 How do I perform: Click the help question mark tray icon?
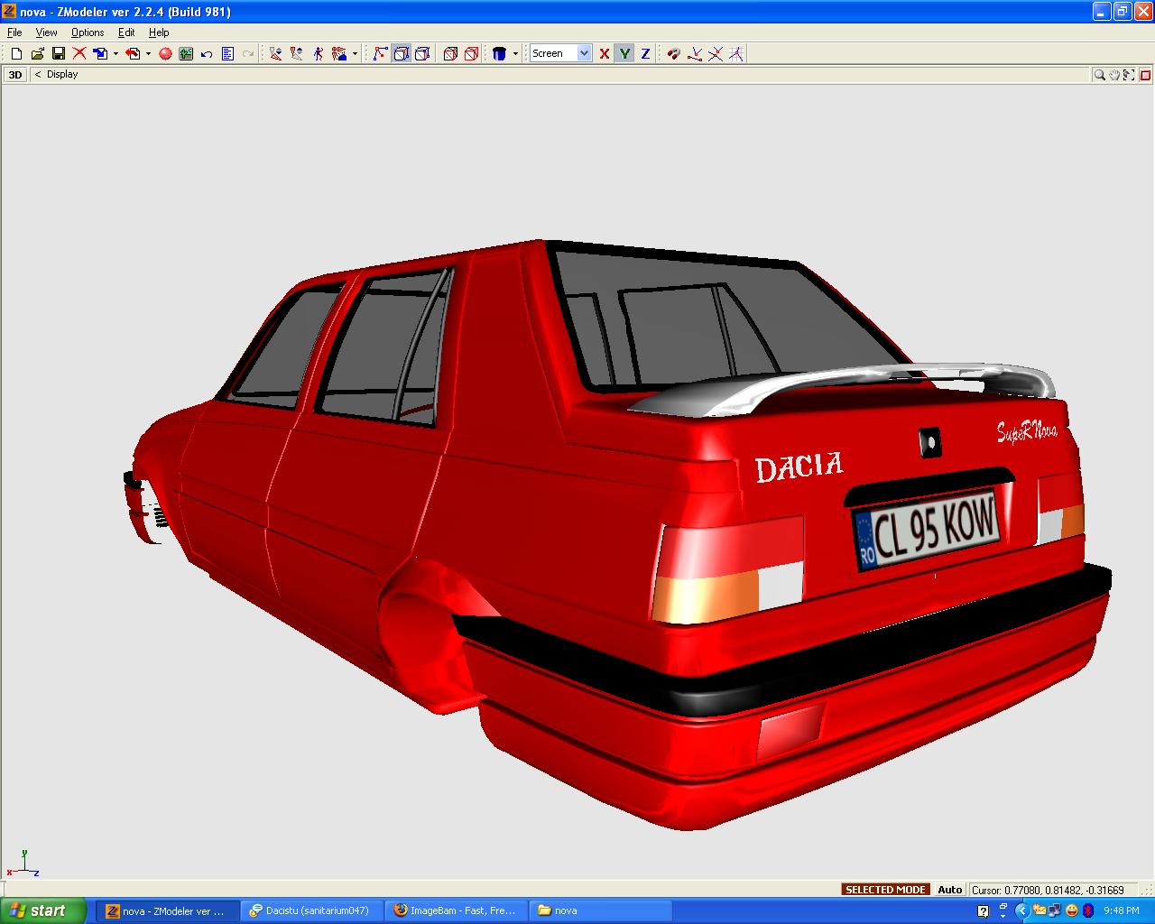(x=984, y=911)
